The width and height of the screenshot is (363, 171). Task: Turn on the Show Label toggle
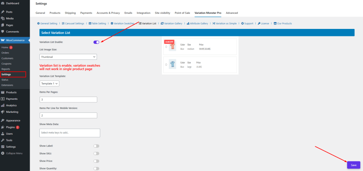(x=96, y=146)
